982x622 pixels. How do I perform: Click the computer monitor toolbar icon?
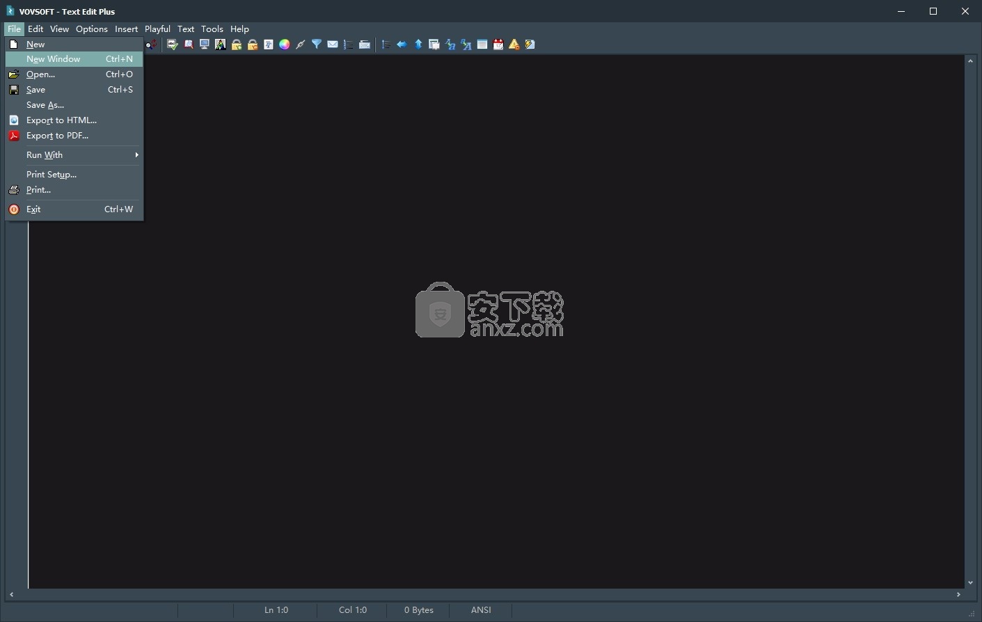pos(205,45)
